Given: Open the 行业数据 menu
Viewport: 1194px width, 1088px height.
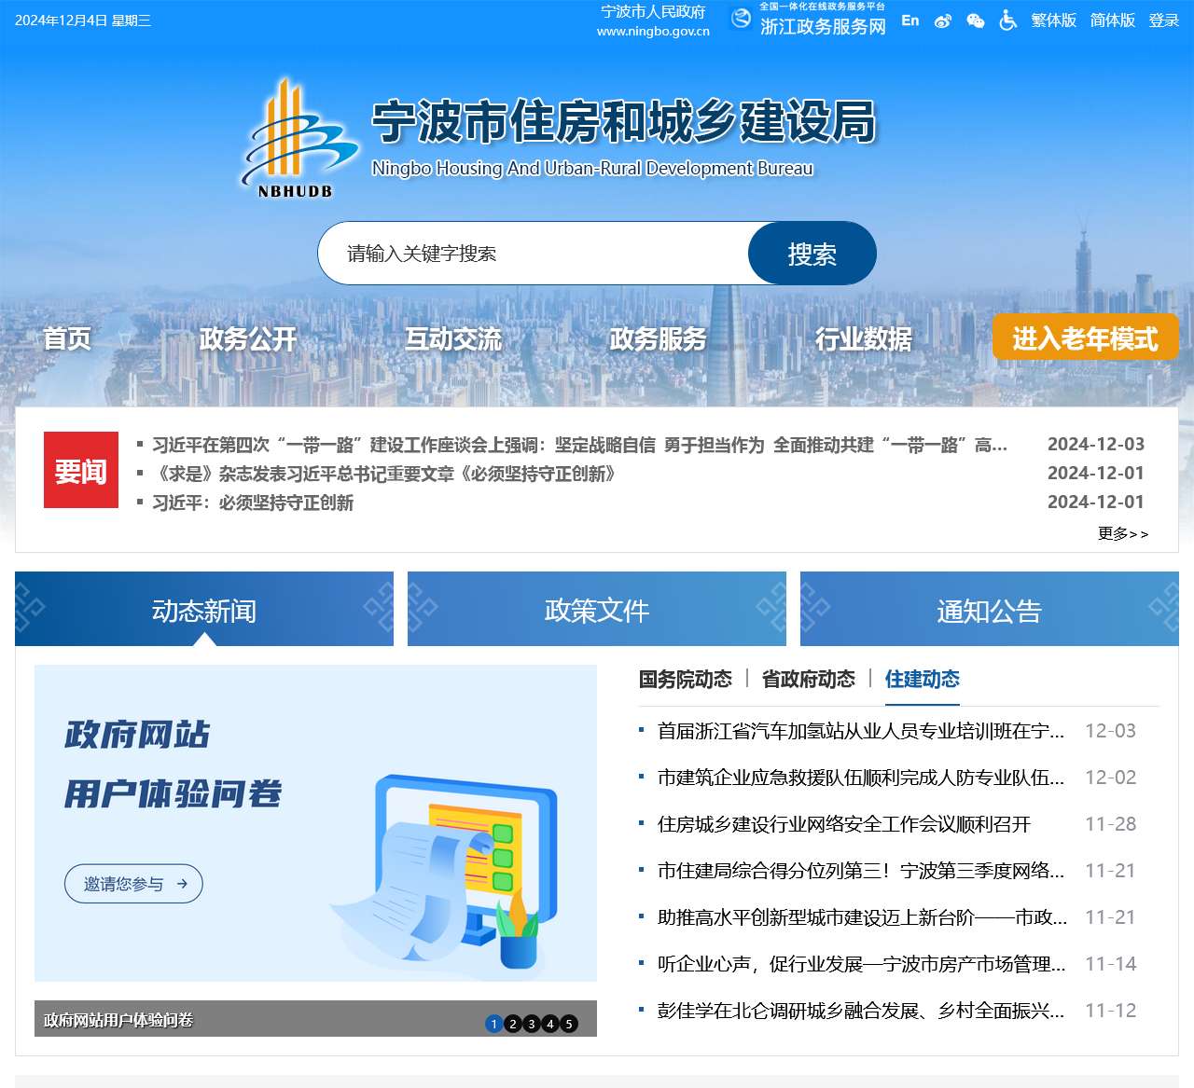Looking at the screenshot, I should [864, 338].
